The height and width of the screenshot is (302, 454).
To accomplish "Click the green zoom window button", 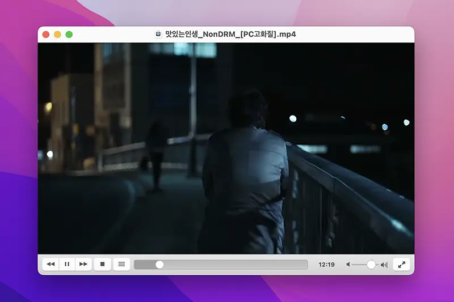I will [x=69, y=35].
